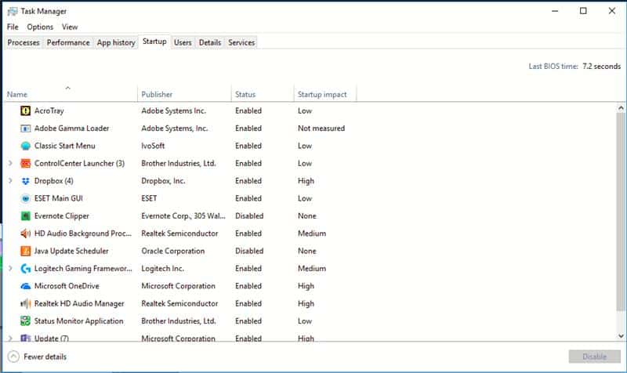Image resolution: width=627 pixels, height=373 pixels.
Task: Expand the ControlCenter Launcher (3) group
Action: click(10, 163)
